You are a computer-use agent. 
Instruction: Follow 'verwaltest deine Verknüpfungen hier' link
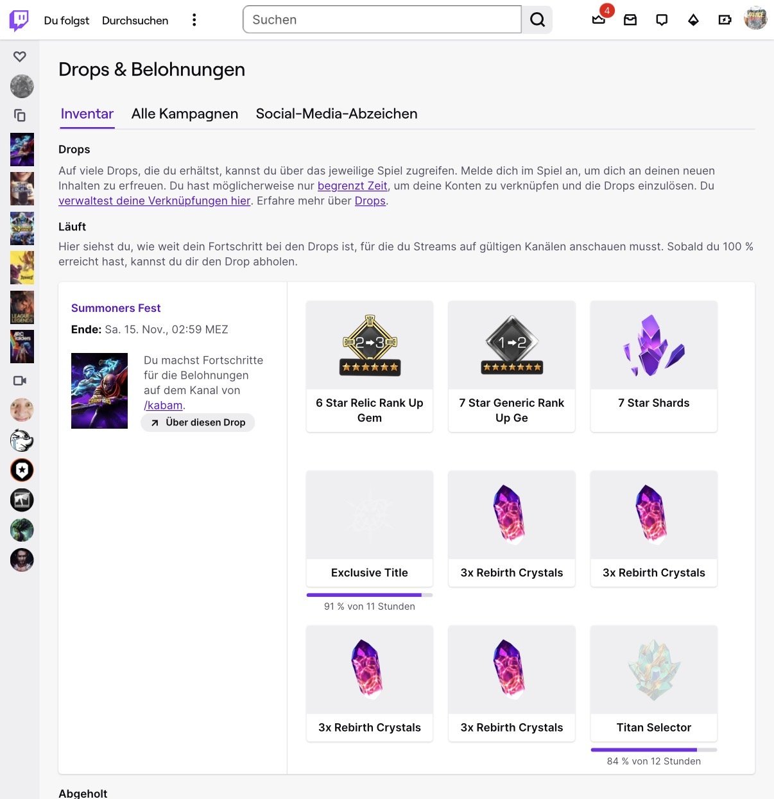pos(154,200)
